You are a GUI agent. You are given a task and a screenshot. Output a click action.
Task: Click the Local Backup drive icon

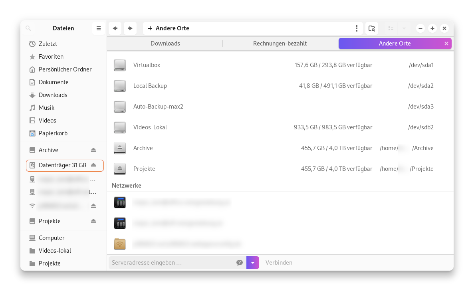[x=120, y=86]
